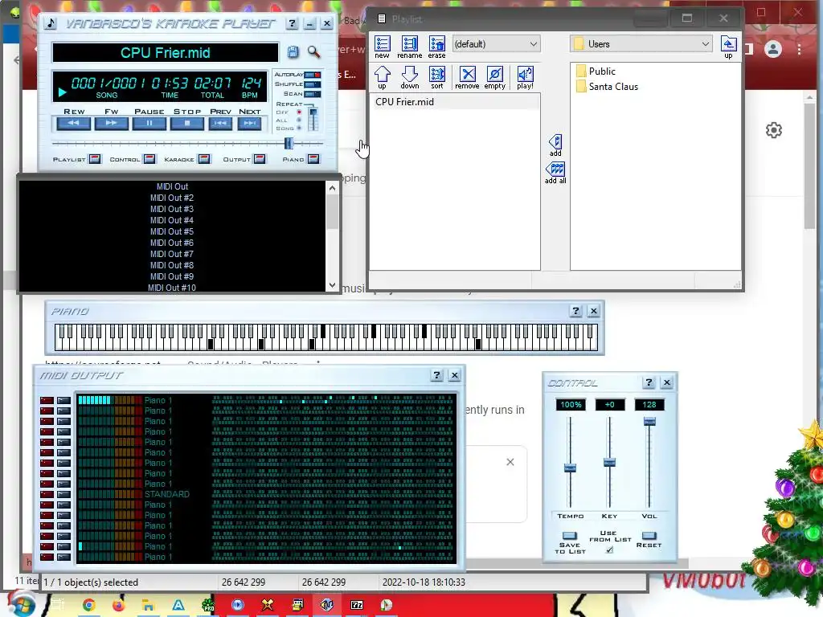823x617 pixels.
Task: Toggle the Shuffle switch
Action: (313, 84)
